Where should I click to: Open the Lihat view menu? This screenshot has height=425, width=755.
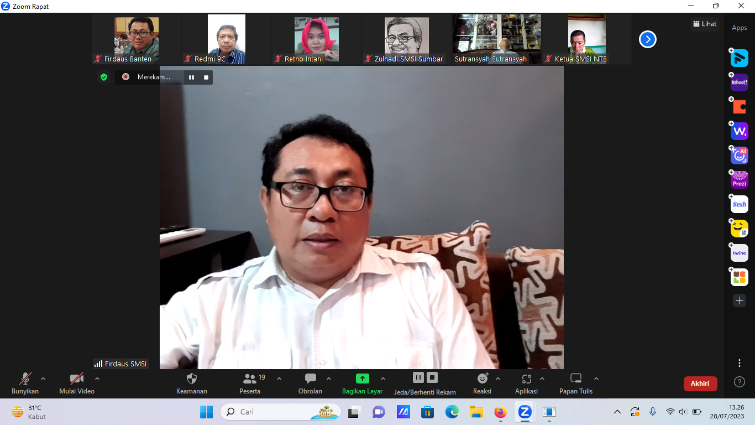coord(705,24)
